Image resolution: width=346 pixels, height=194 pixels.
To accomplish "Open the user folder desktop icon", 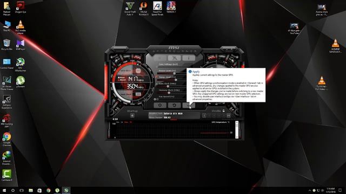I will coord(7,9).
